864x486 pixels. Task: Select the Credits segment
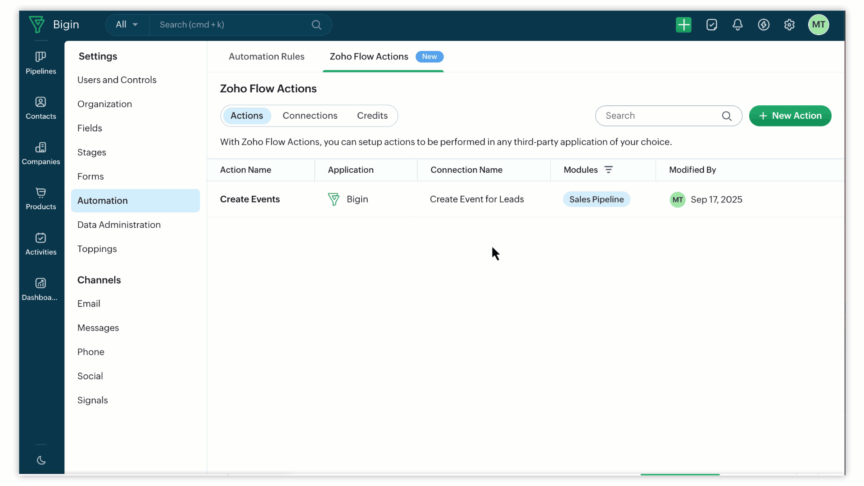372,116
